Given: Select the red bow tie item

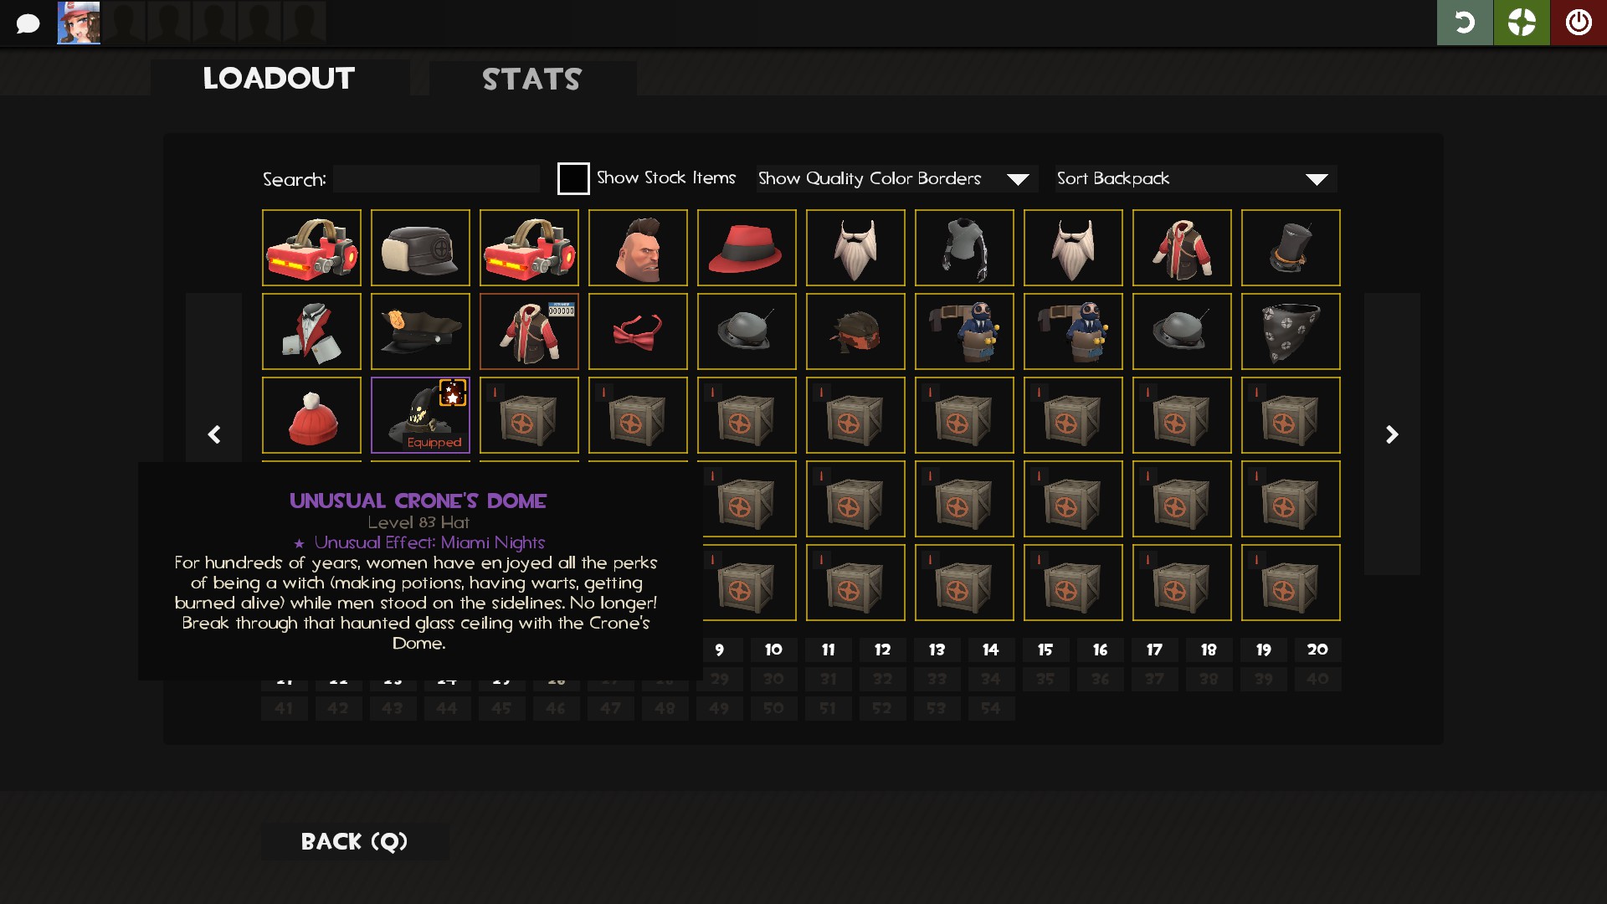Looking at the screenshot, I should [x=638, y=331].
